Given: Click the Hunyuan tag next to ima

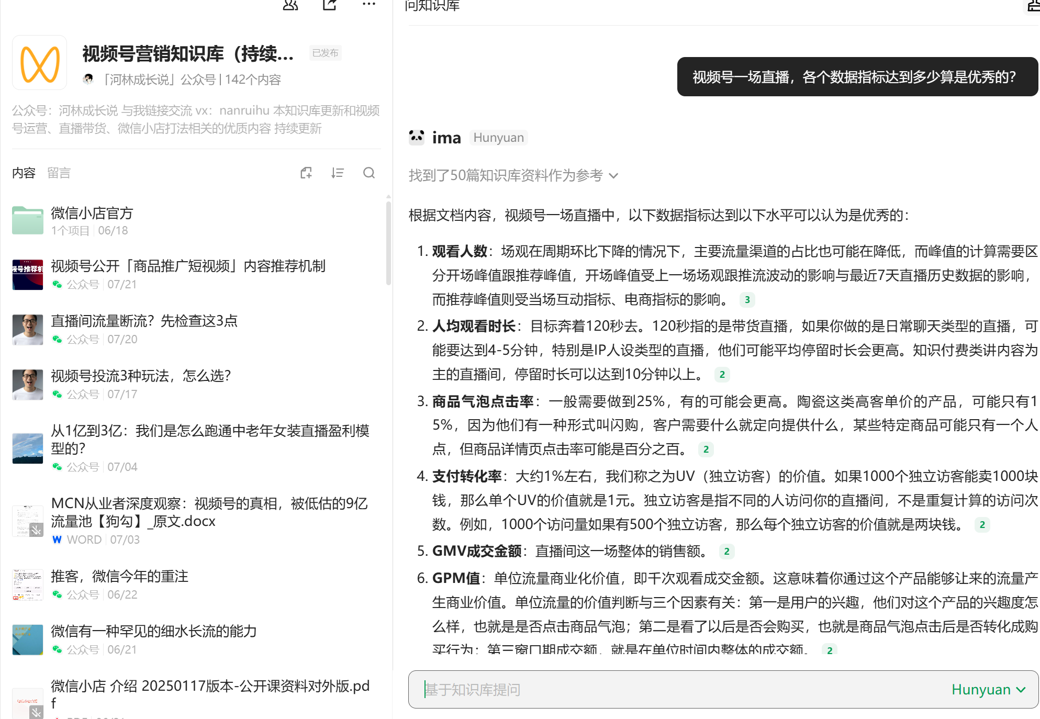Looking at the screenshot, I should tap(498, 137).
